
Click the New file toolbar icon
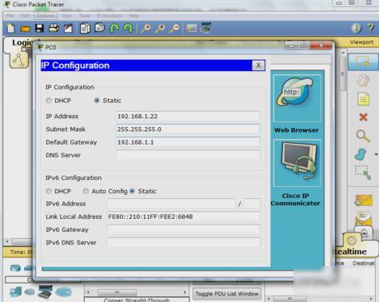pos(11,28)
